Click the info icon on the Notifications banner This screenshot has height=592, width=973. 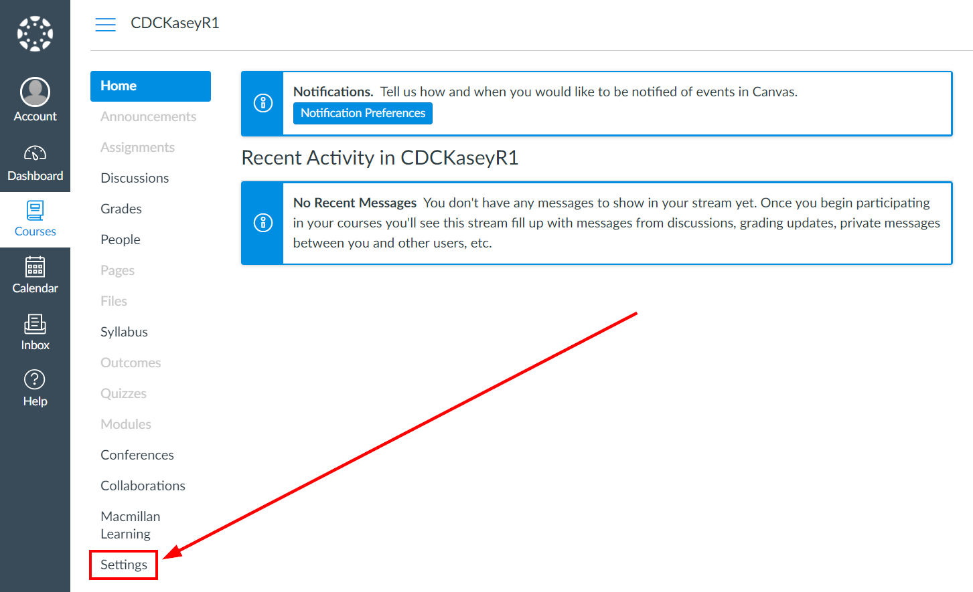262,103
